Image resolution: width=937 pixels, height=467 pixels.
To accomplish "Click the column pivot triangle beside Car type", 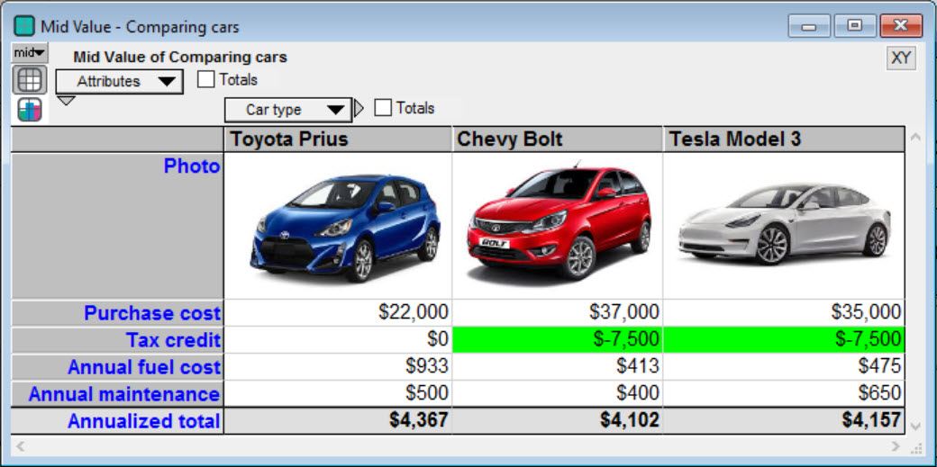I will coord(359,109).
